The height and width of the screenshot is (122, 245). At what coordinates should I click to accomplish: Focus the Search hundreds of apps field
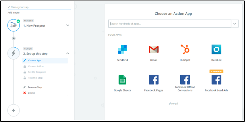click(x=170, y=24)
